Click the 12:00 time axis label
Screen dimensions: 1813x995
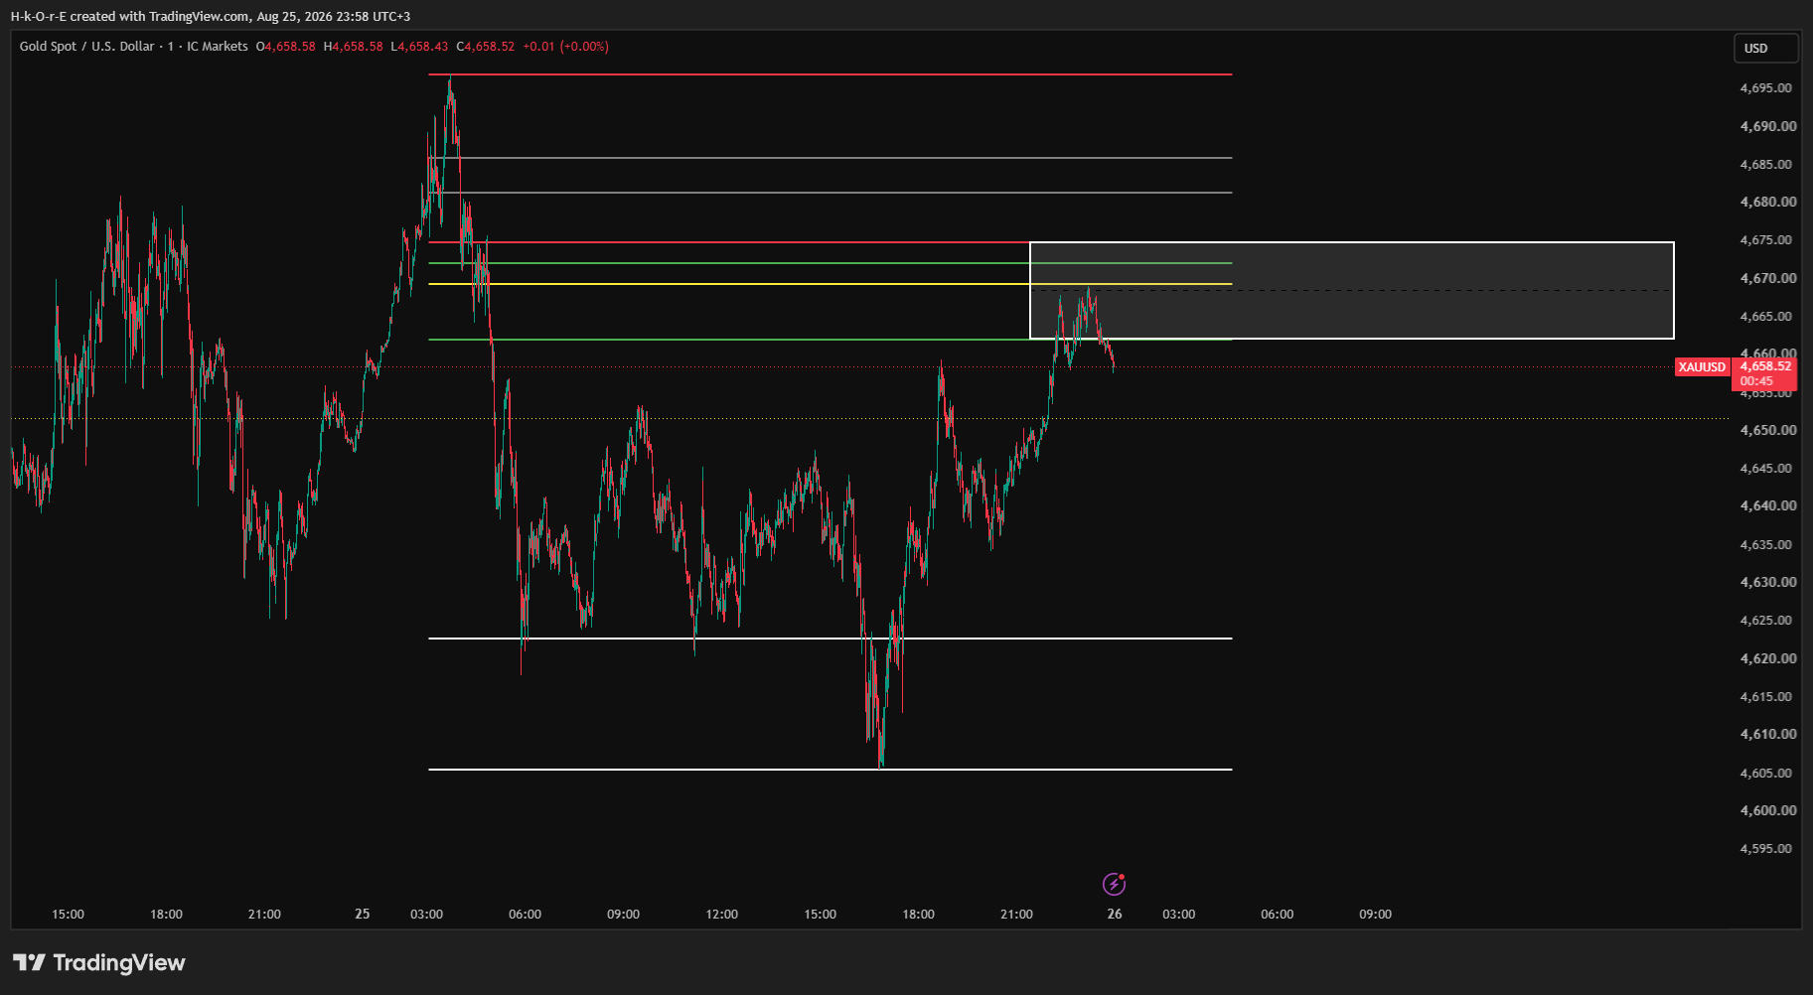click(722, 915)
